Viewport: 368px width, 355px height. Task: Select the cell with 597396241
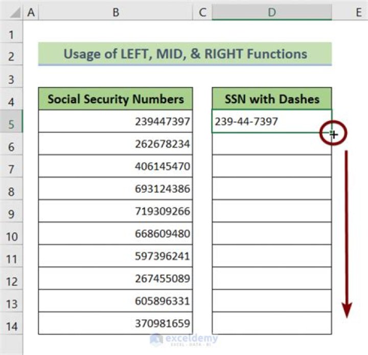pyautogui.click(x=116, y=256)
